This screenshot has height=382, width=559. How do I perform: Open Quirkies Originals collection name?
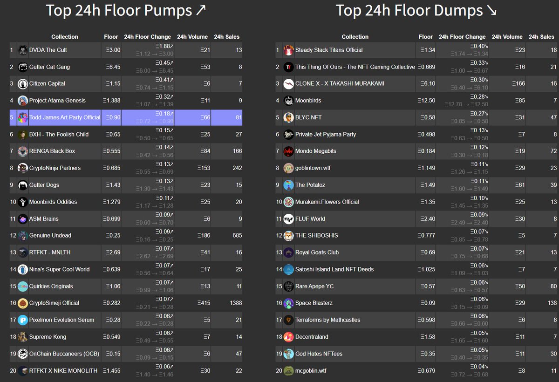coord(51,286)
